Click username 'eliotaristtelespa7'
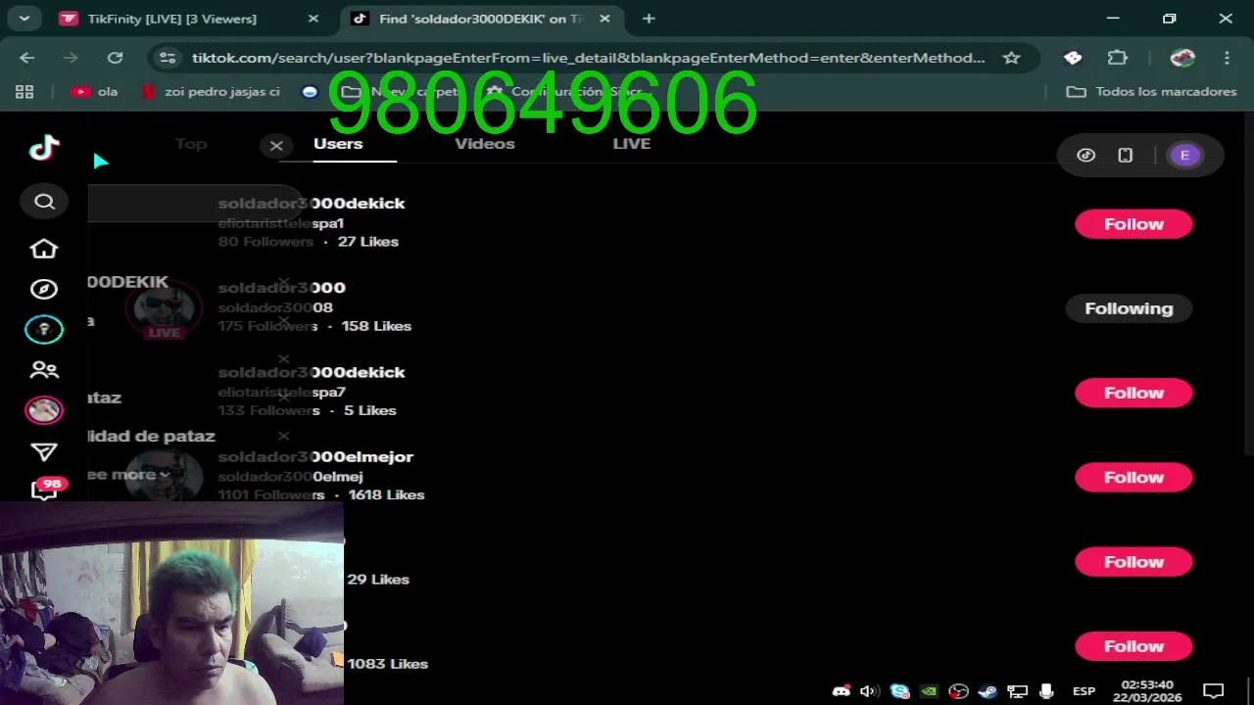 [281, 392]
